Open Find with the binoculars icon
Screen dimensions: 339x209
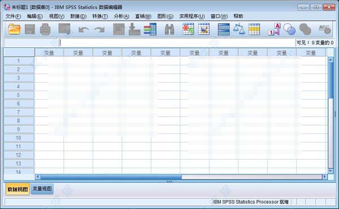169,29
